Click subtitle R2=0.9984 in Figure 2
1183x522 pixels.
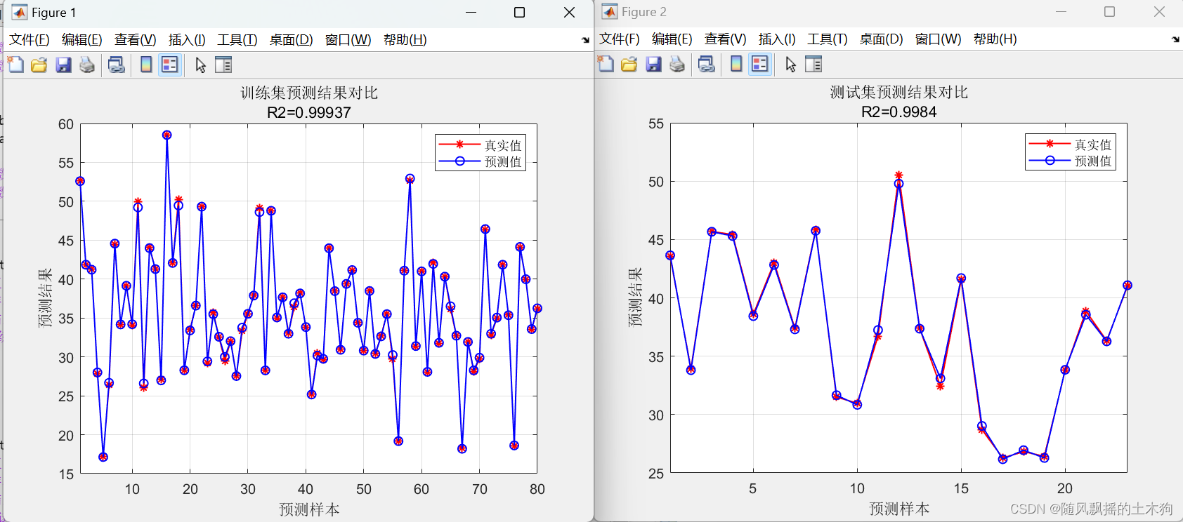point(899,112)
